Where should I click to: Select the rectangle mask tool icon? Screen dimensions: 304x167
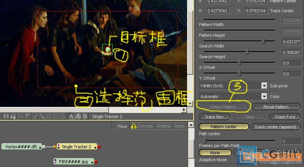coord(49,116)
